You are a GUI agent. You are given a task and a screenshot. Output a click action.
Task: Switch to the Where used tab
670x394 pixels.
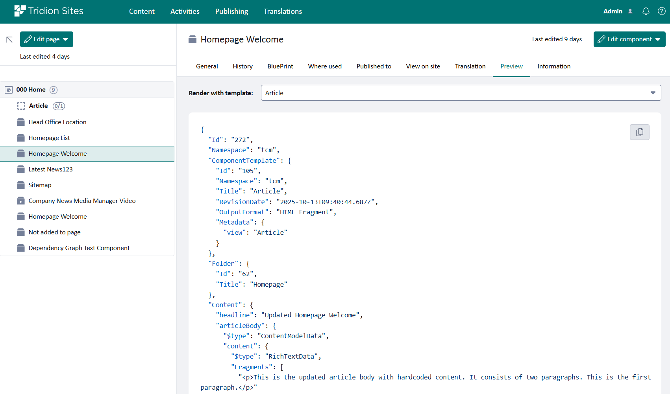(x=325, y=66)
